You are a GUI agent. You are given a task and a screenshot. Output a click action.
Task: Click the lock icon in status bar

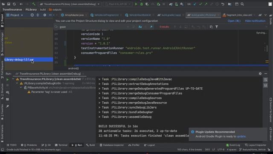269,150
